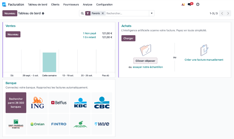Click Rechercher parmi 26 000 banques tile
This screenshot has width=234, height=139.
point(16,103)
